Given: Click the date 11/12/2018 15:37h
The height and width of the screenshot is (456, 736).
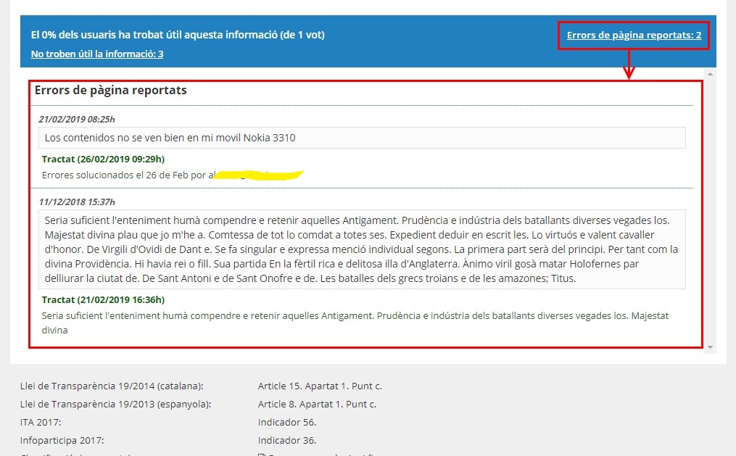Looking at the screenshot, I should tap(77, 202).
